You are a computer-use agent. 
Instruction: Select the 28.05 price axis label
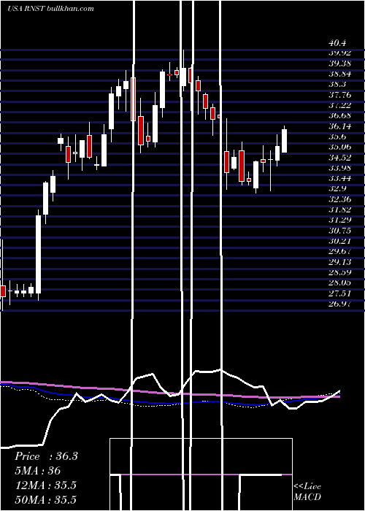(x=339, y=283)
